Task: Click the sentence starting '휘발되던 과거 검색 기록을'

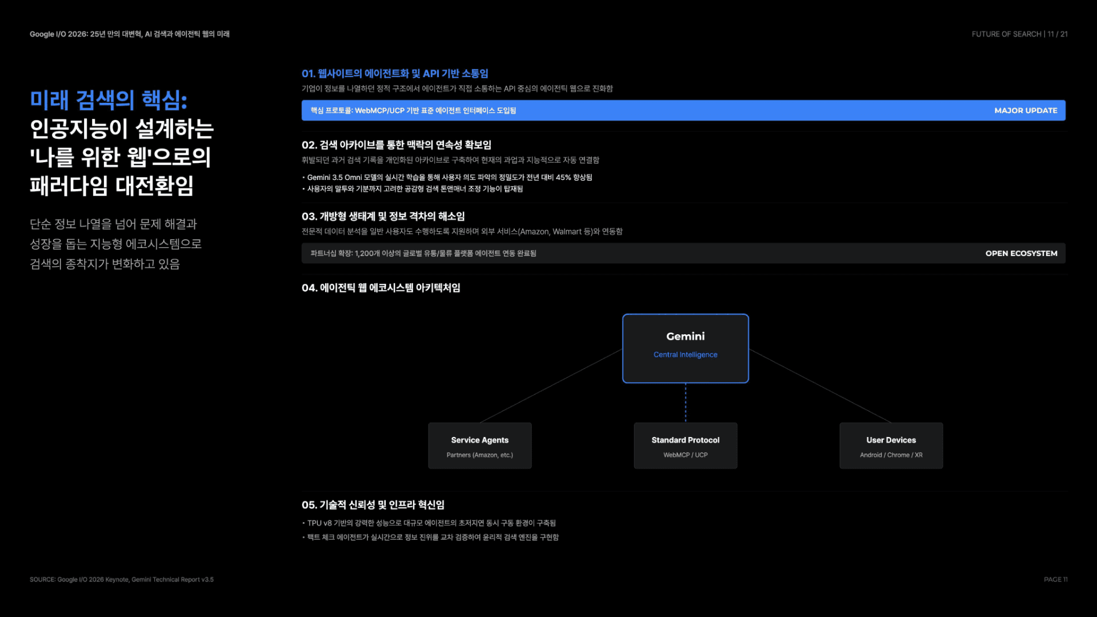Action: [x=450, y=160]
